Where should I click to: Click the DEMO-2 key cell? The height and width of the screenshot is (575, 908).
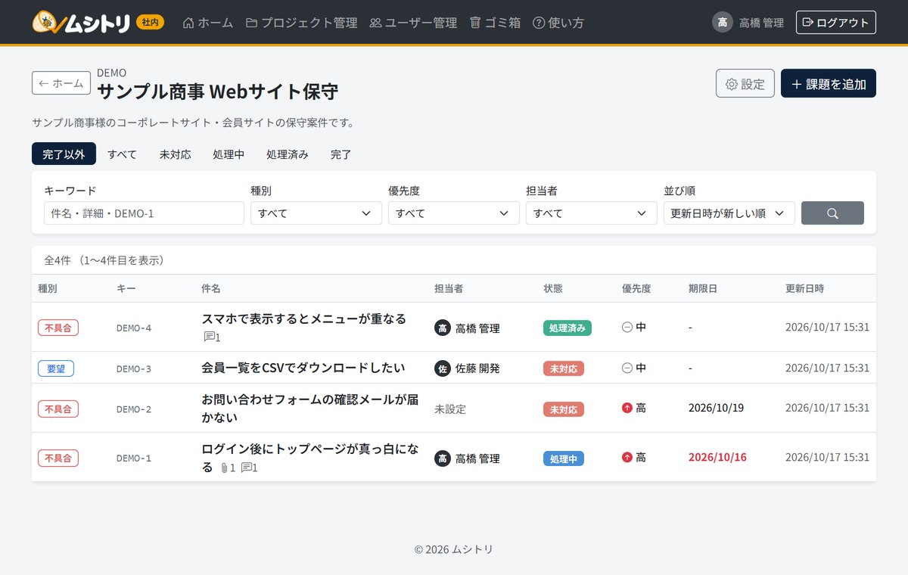click(134, 409)
